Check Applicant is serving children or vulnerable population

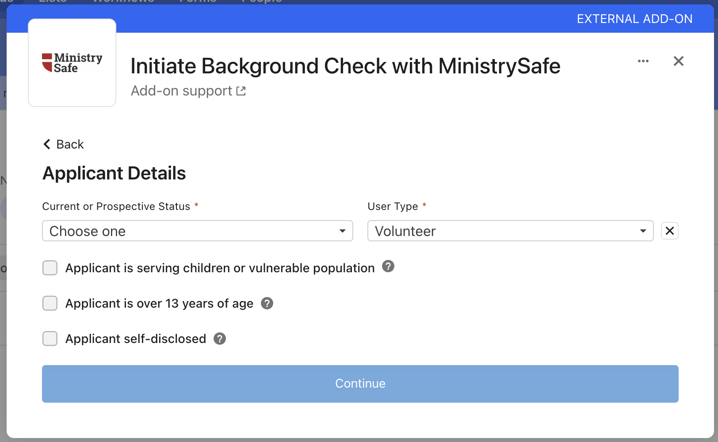coord(50,268)
